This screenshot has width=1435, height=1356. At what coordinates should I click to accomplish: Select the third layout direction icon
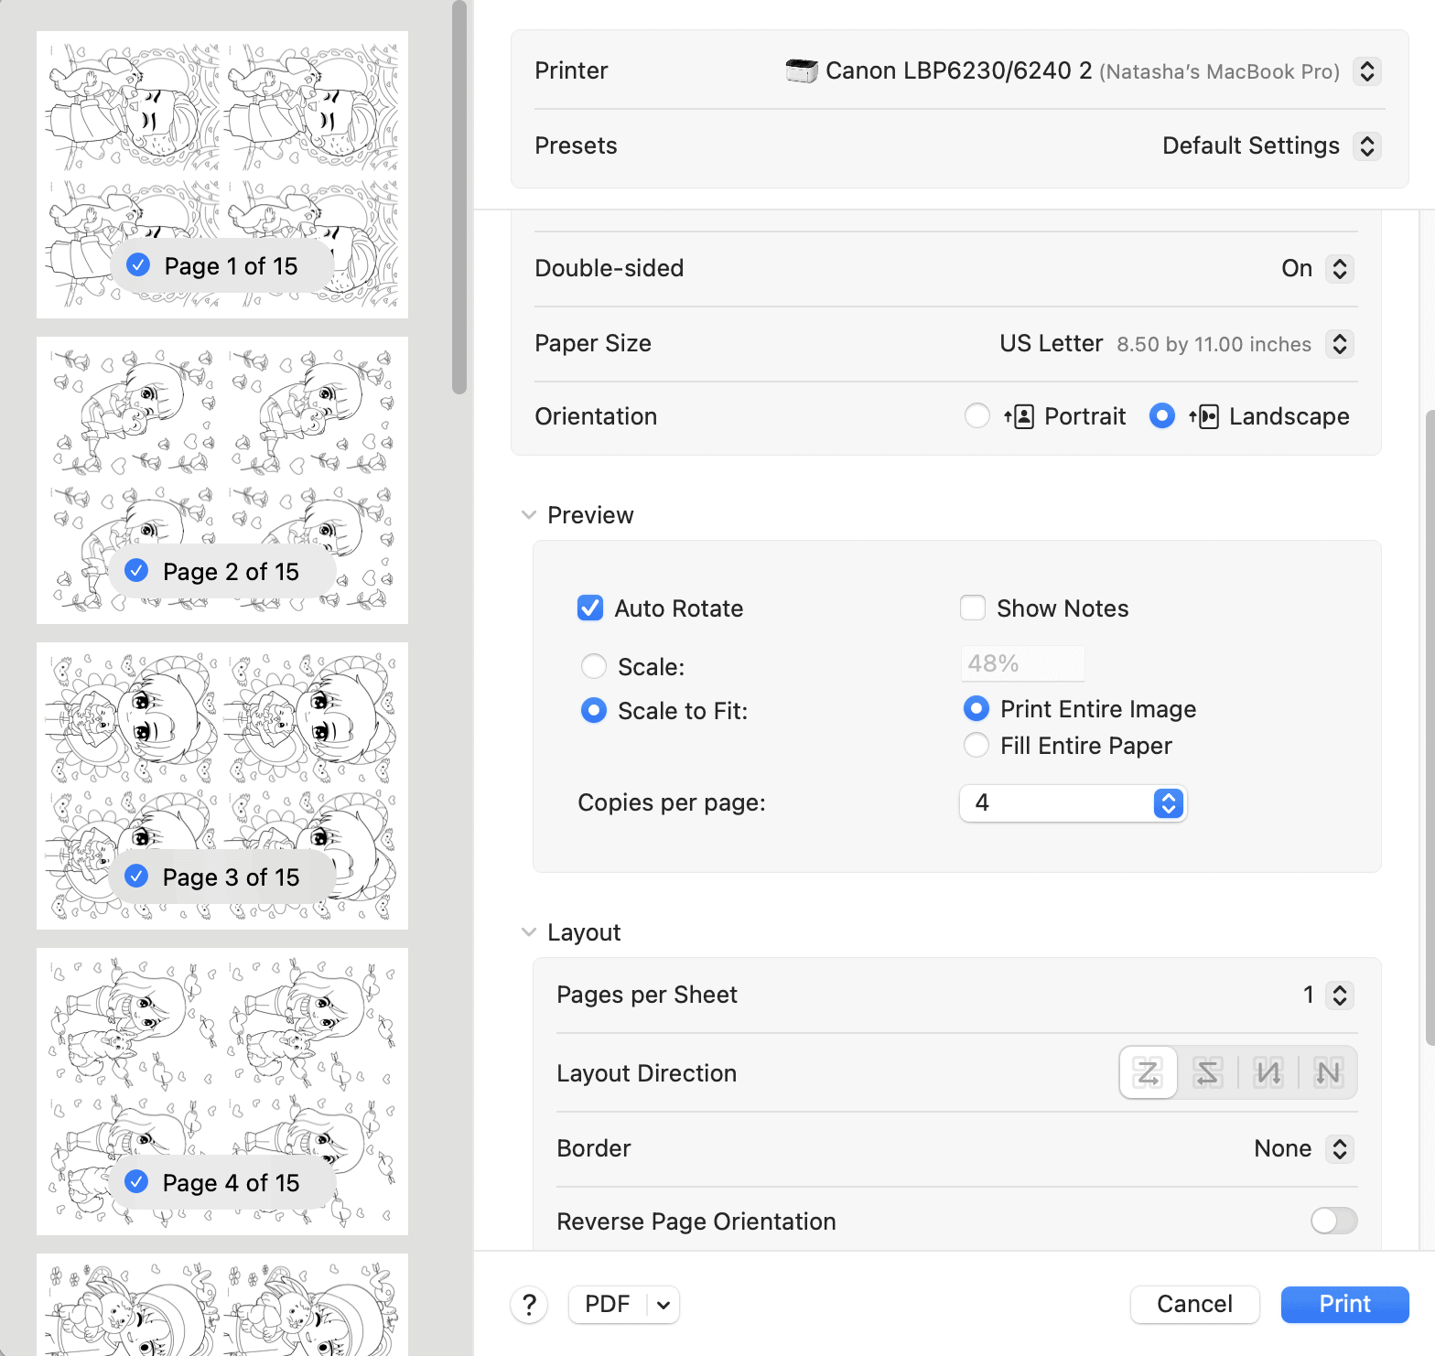pyautogui.click(x=1268, y=1072)
